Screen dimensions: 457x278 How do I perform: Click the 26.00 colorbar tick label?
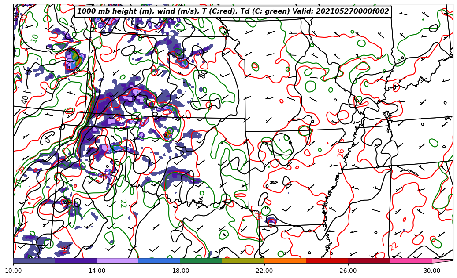click(x=348, y=271)
